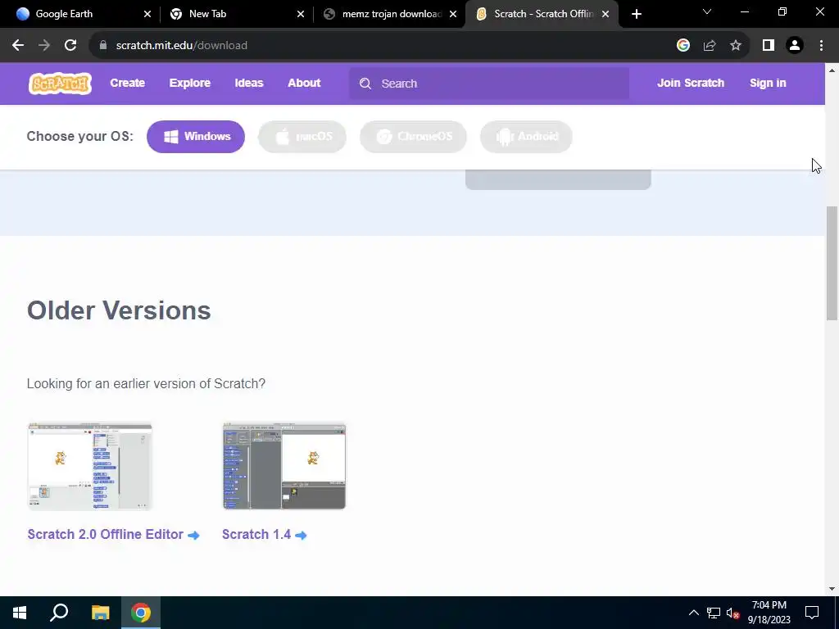Select Android as your OS
Viewport: 839px width, 629px height.
pyautogui.click(x=527, y=137)
